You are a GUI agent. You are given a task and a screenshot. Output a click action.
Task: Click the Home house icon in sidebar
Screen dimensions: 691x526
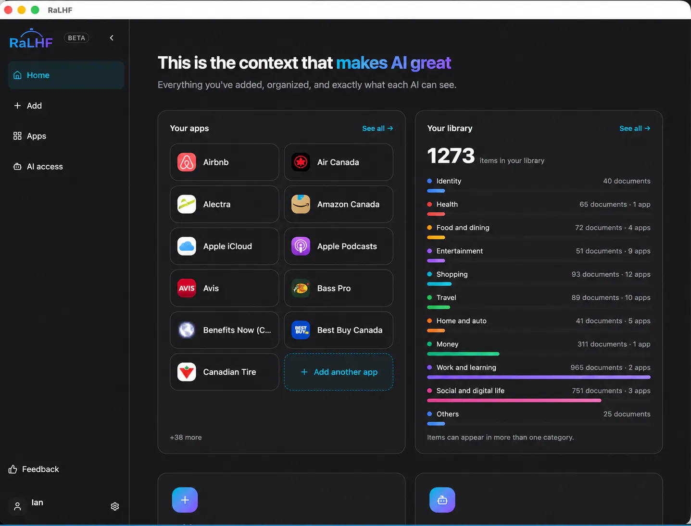click(x=17, y=75)
